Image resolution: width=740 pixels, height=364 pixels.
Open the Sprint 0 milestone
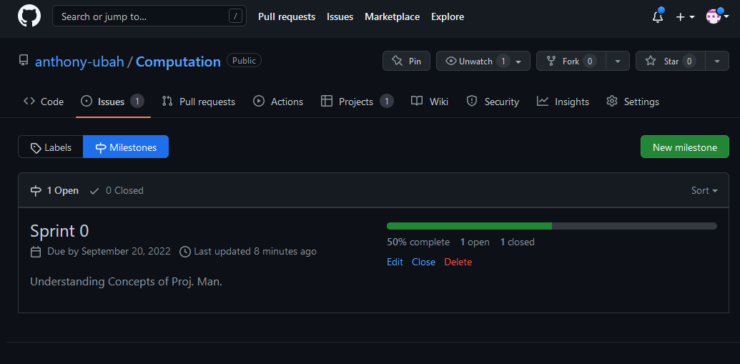[x=59, y=231]
